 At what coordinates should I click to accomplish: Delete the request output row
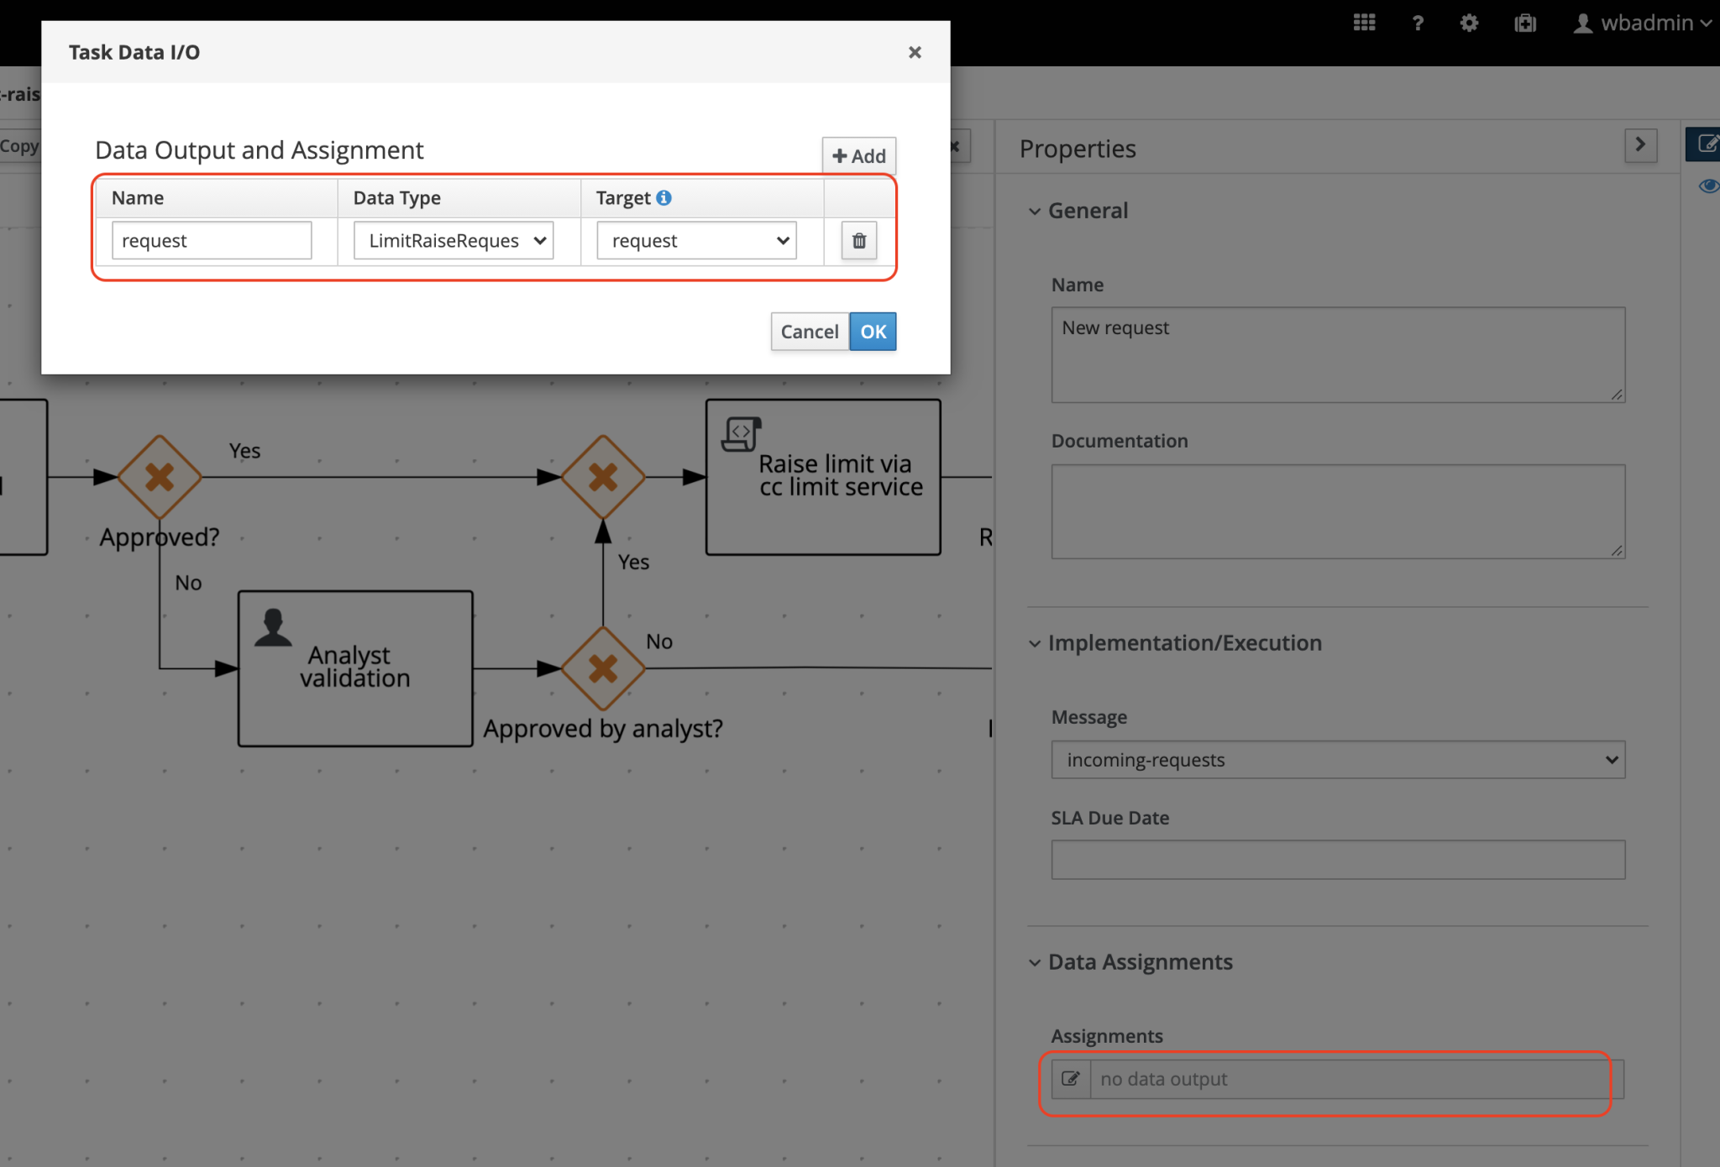859,241
